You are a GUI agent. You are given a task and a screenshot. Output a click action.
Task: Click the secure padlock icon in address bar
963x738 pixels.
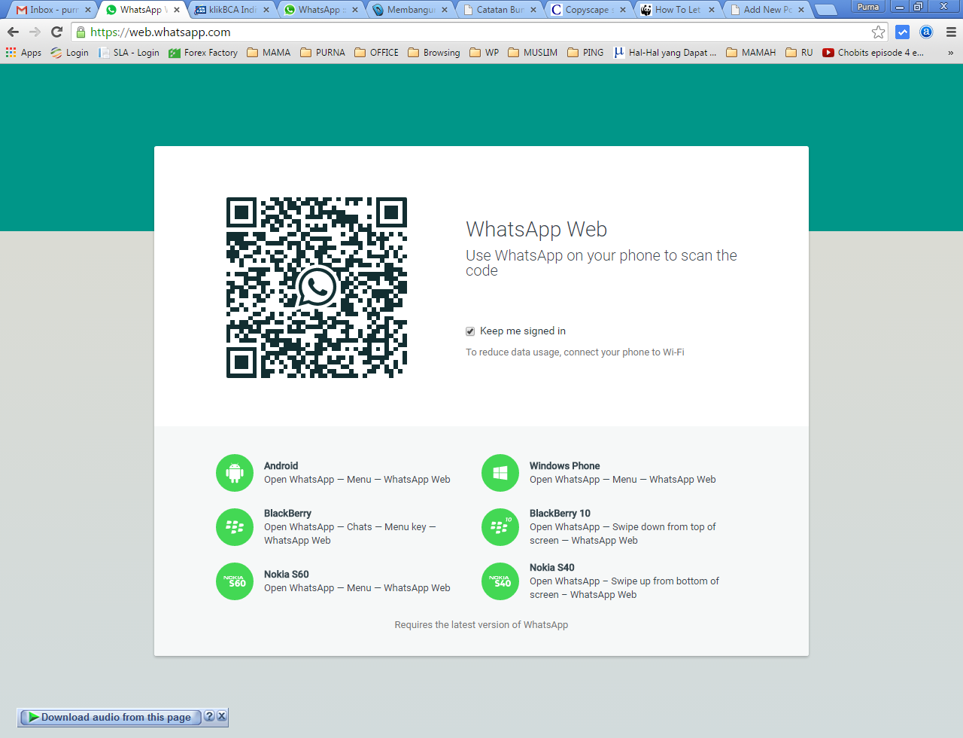tap(81, 32)
